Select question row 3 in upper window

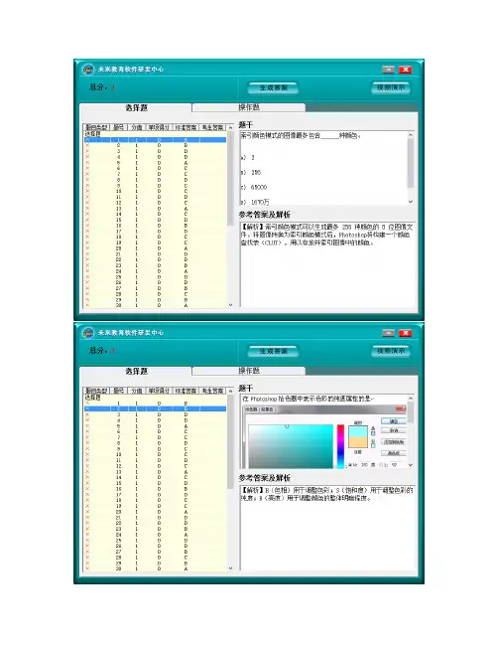tap(155, 151)
